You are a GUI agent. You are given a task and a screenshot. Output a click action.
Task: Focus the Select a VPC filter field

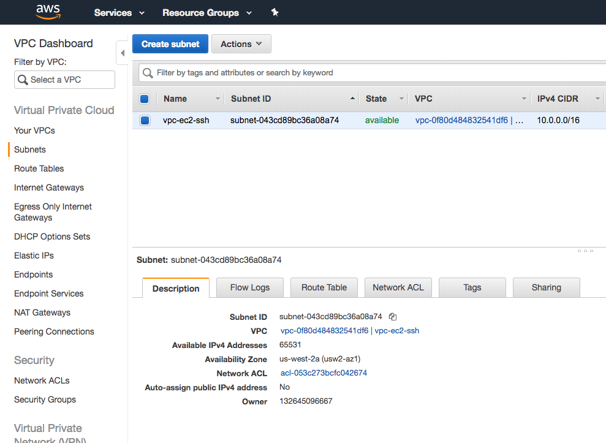pos(64,80)
